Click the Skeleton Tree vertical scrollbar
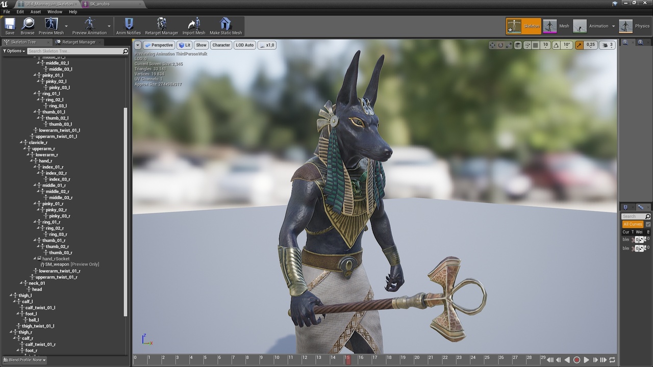This screenshot has height=367, width=653. point(126,212)
